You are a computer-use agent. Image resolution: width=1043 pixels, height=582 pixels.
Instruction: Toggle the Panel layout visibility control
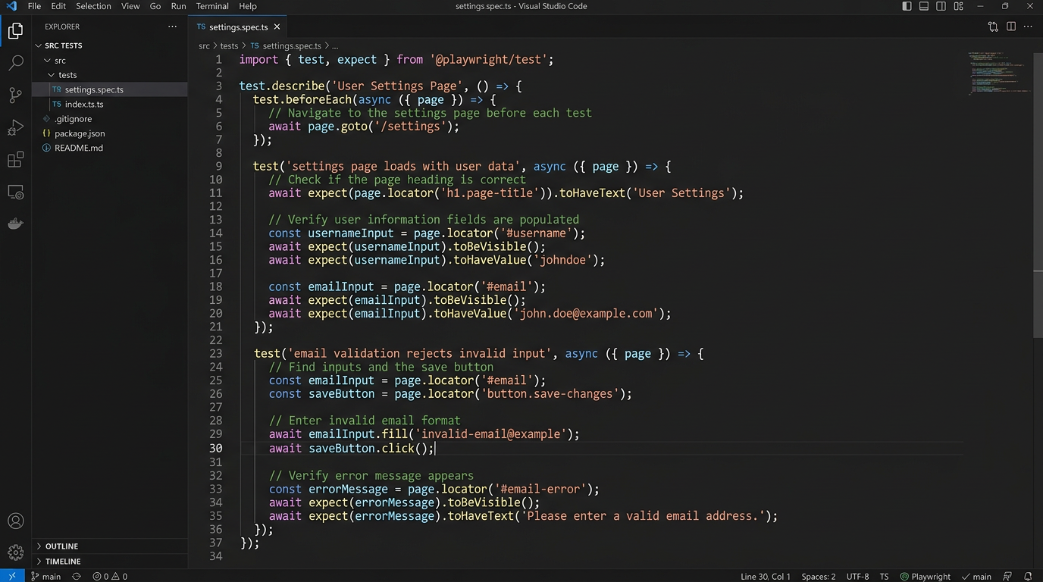[x=922, y=6]
